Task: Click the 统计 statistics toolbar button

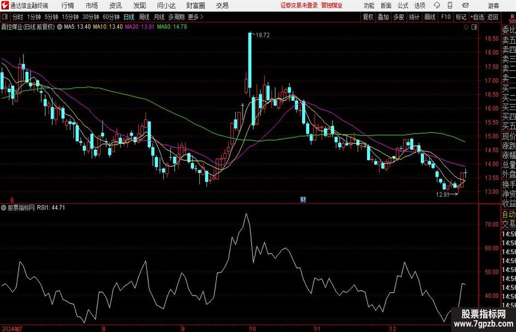Action: point(414,17)
